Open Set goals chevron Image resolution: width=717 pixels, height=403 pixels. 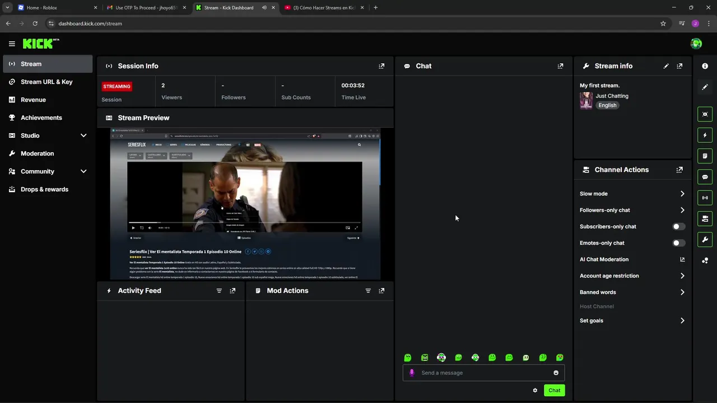[682, 321]
